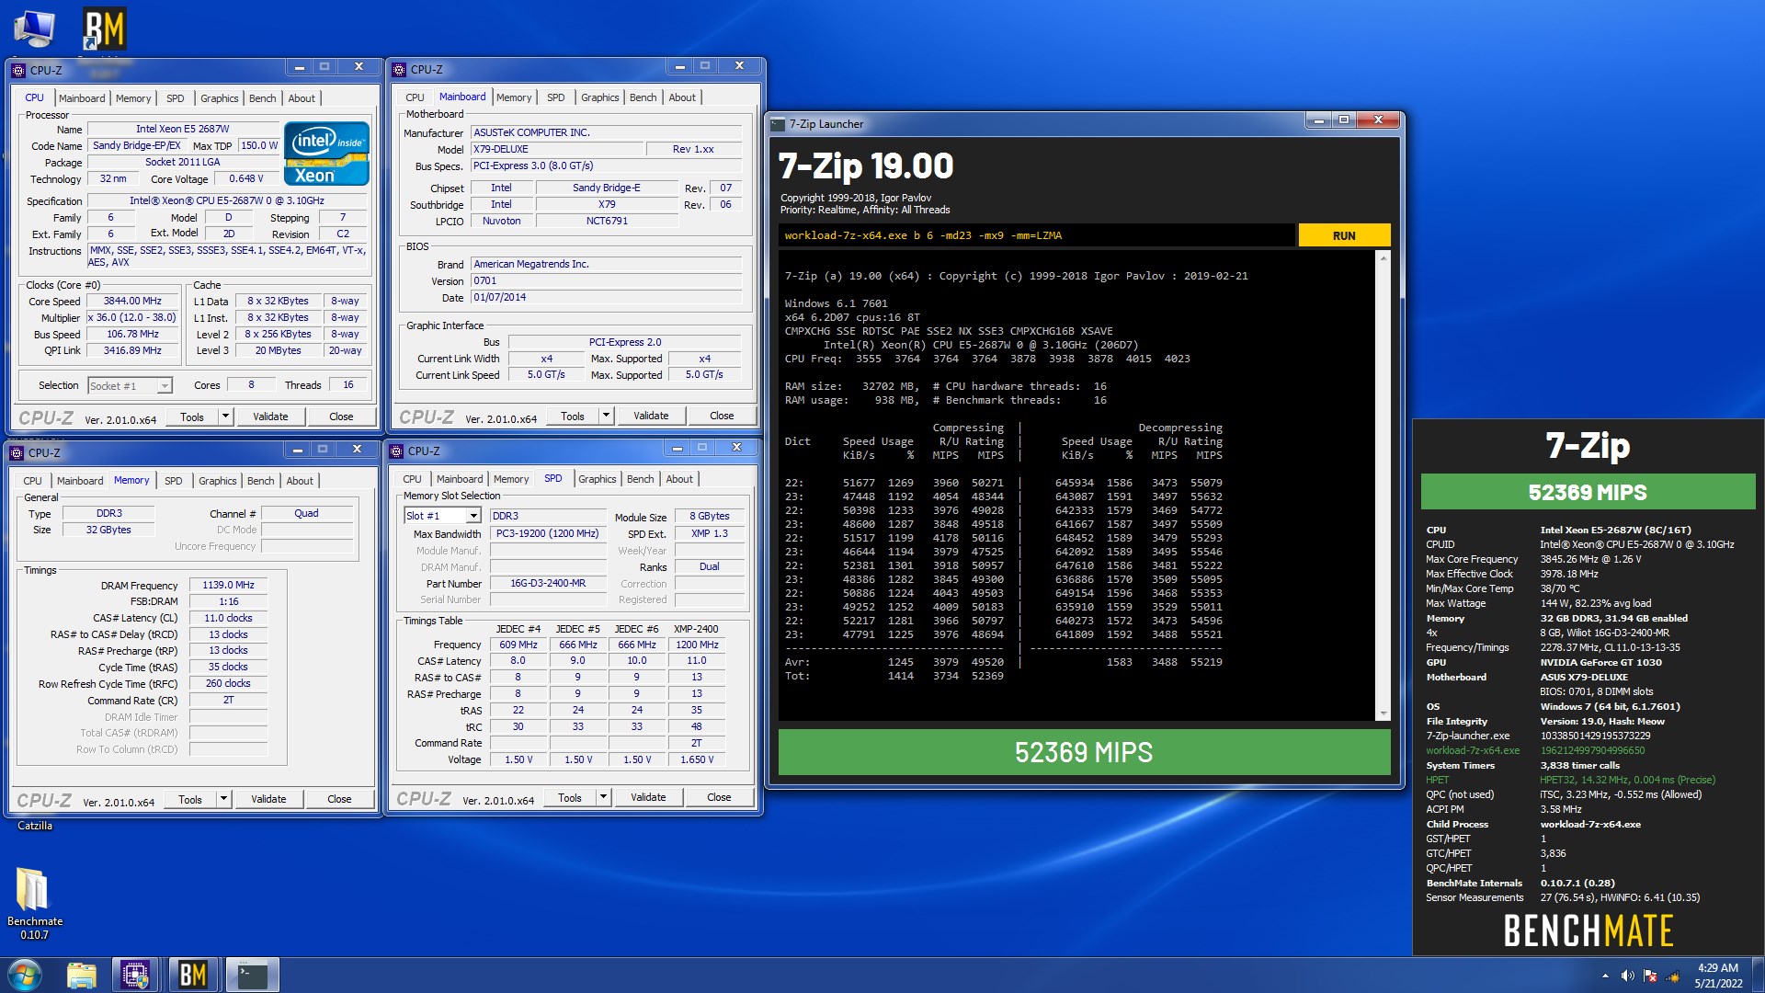Click scrollbar up arrow in 7-Zip output
The height and width of the screenshot is (993, 1765).
pos(1384,258)
